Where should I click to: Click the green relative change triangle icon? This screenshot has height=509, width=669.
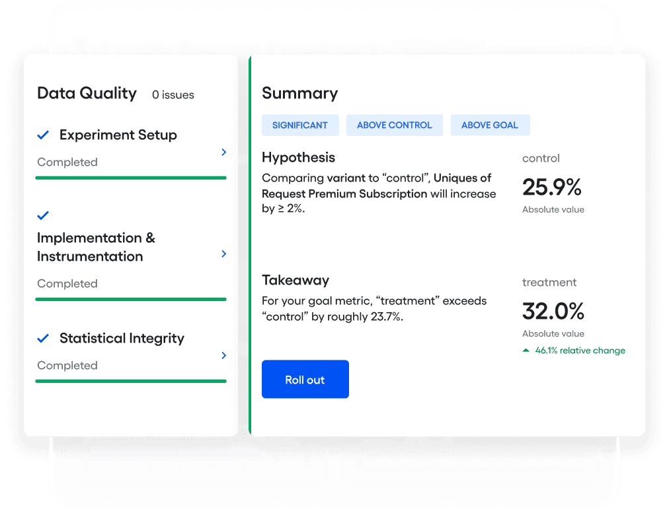click(526, 351)
